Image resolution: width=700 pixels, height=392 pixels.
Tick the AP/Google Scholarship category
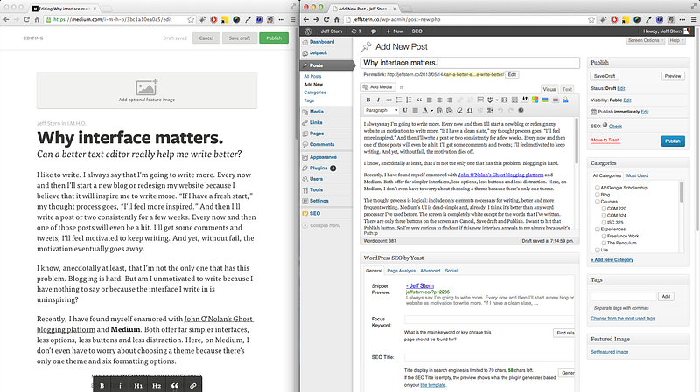pyautogui.click(x=597, y=189)
